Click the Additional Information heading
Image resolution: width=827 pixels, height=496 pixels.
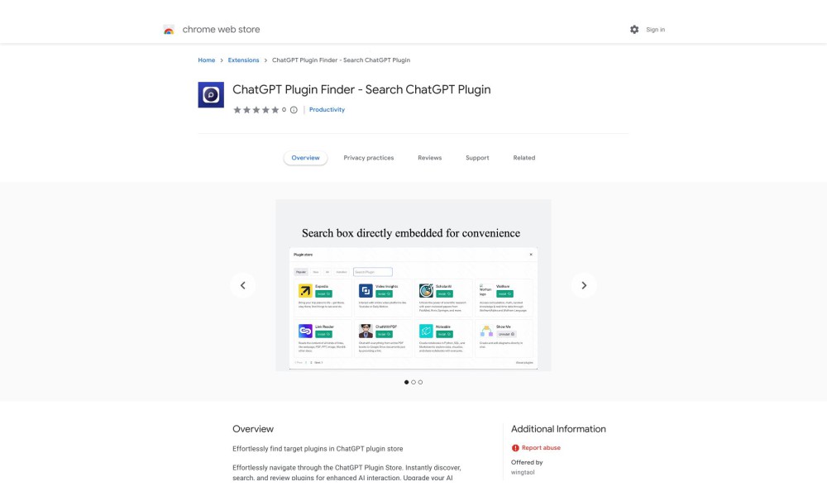pos(558,429)
